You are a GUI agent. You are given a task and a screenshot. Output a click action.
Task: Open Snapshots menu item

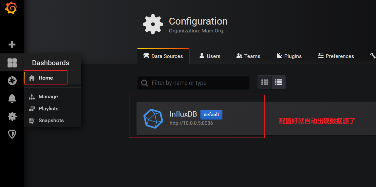(51, 121)
